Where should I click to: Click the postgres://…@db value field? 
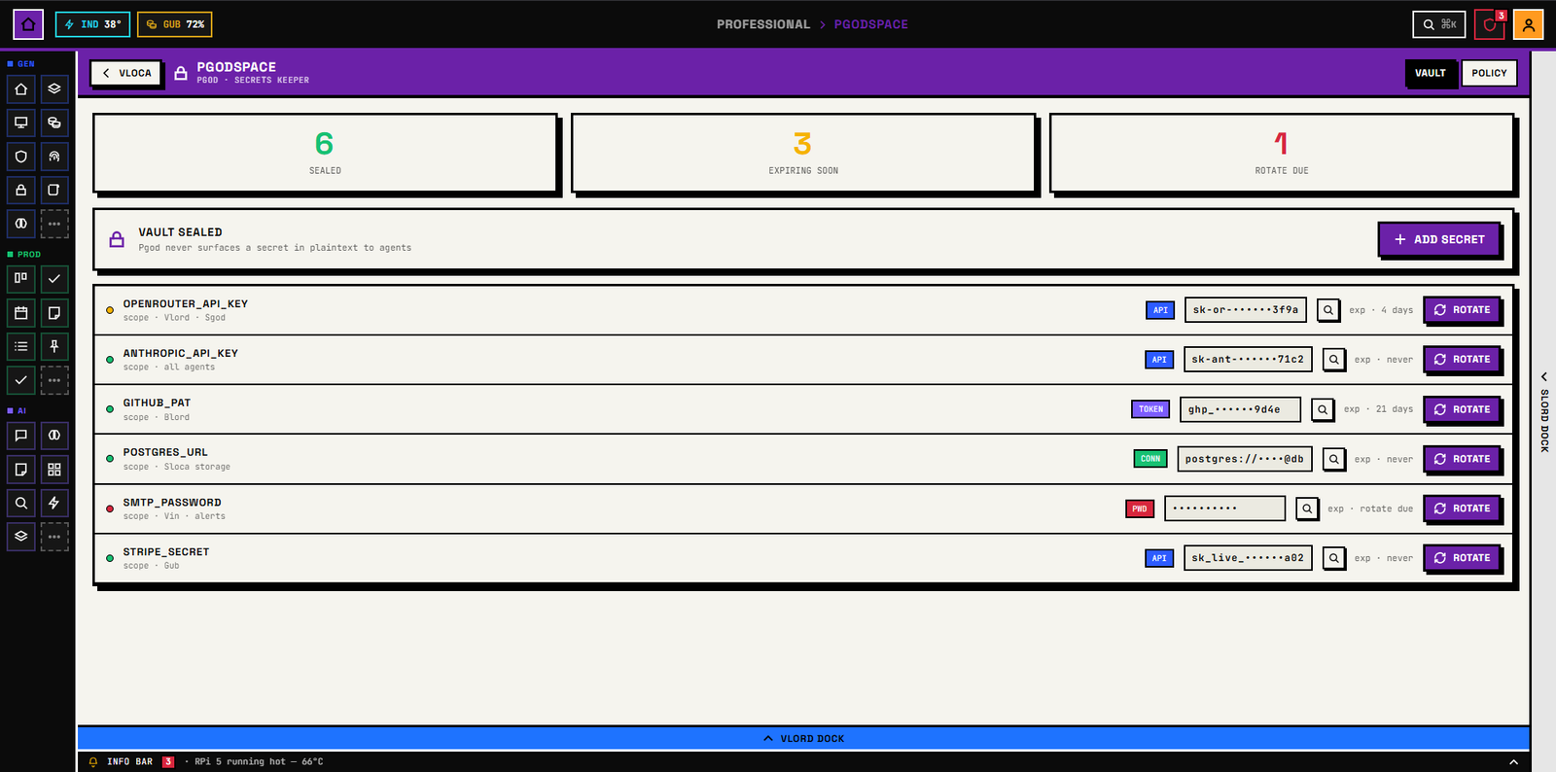[1245, 459]
